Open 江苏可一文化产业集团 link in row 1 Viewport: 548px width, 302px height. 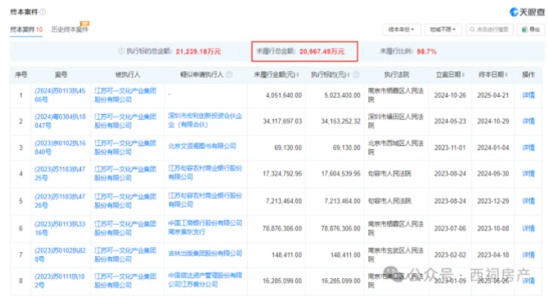pos(126,95)
